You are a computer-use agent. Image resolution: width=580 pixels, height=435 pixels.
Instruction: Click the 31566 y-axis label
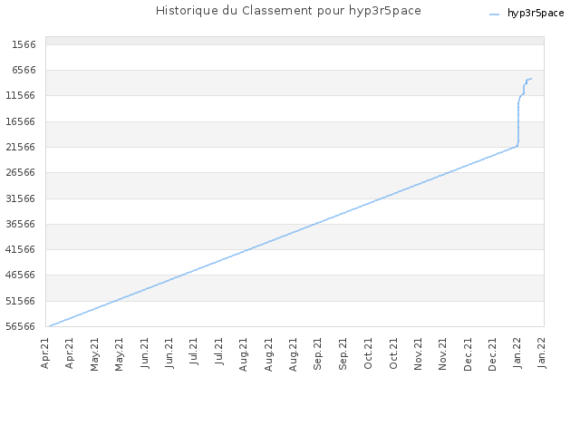point(20,198)
